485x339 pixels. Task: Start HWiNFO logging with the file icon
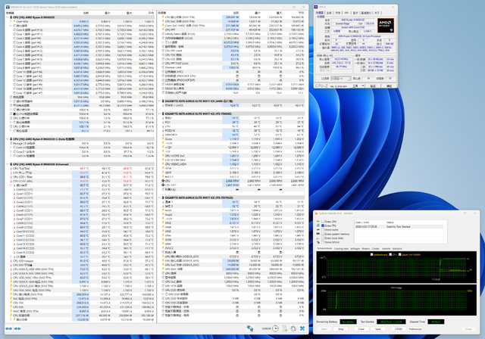pyautogui.click(x=284, y=328)
